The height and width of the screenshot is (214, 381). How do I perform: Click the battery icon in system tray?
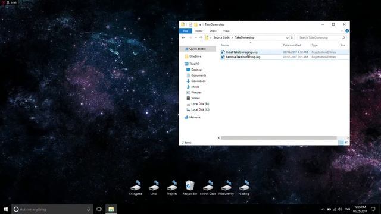pyautogui.click(x=329, y=209)
